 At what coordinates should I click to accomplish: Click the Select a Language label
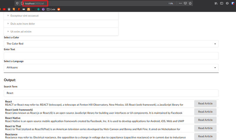pos(14,61)
